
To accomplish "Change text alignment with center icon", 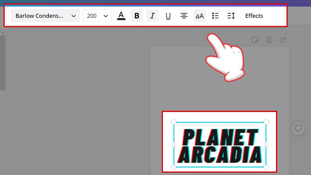I will [184, 16].
